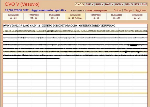Click the OVO V (Vesuvio) page title
This screenshot has width=150, height=107.
click(x=22, y=4)
